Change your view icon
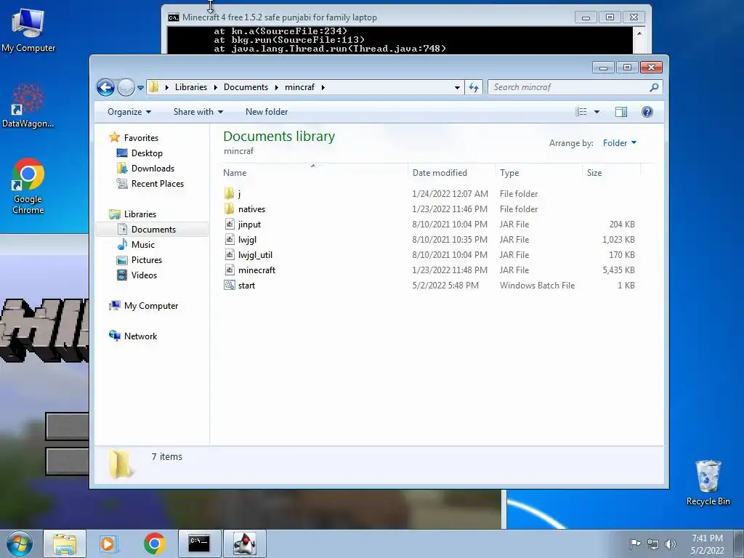Image resolution: width=744 pixels, height=558 pixels. click(581, 112)
